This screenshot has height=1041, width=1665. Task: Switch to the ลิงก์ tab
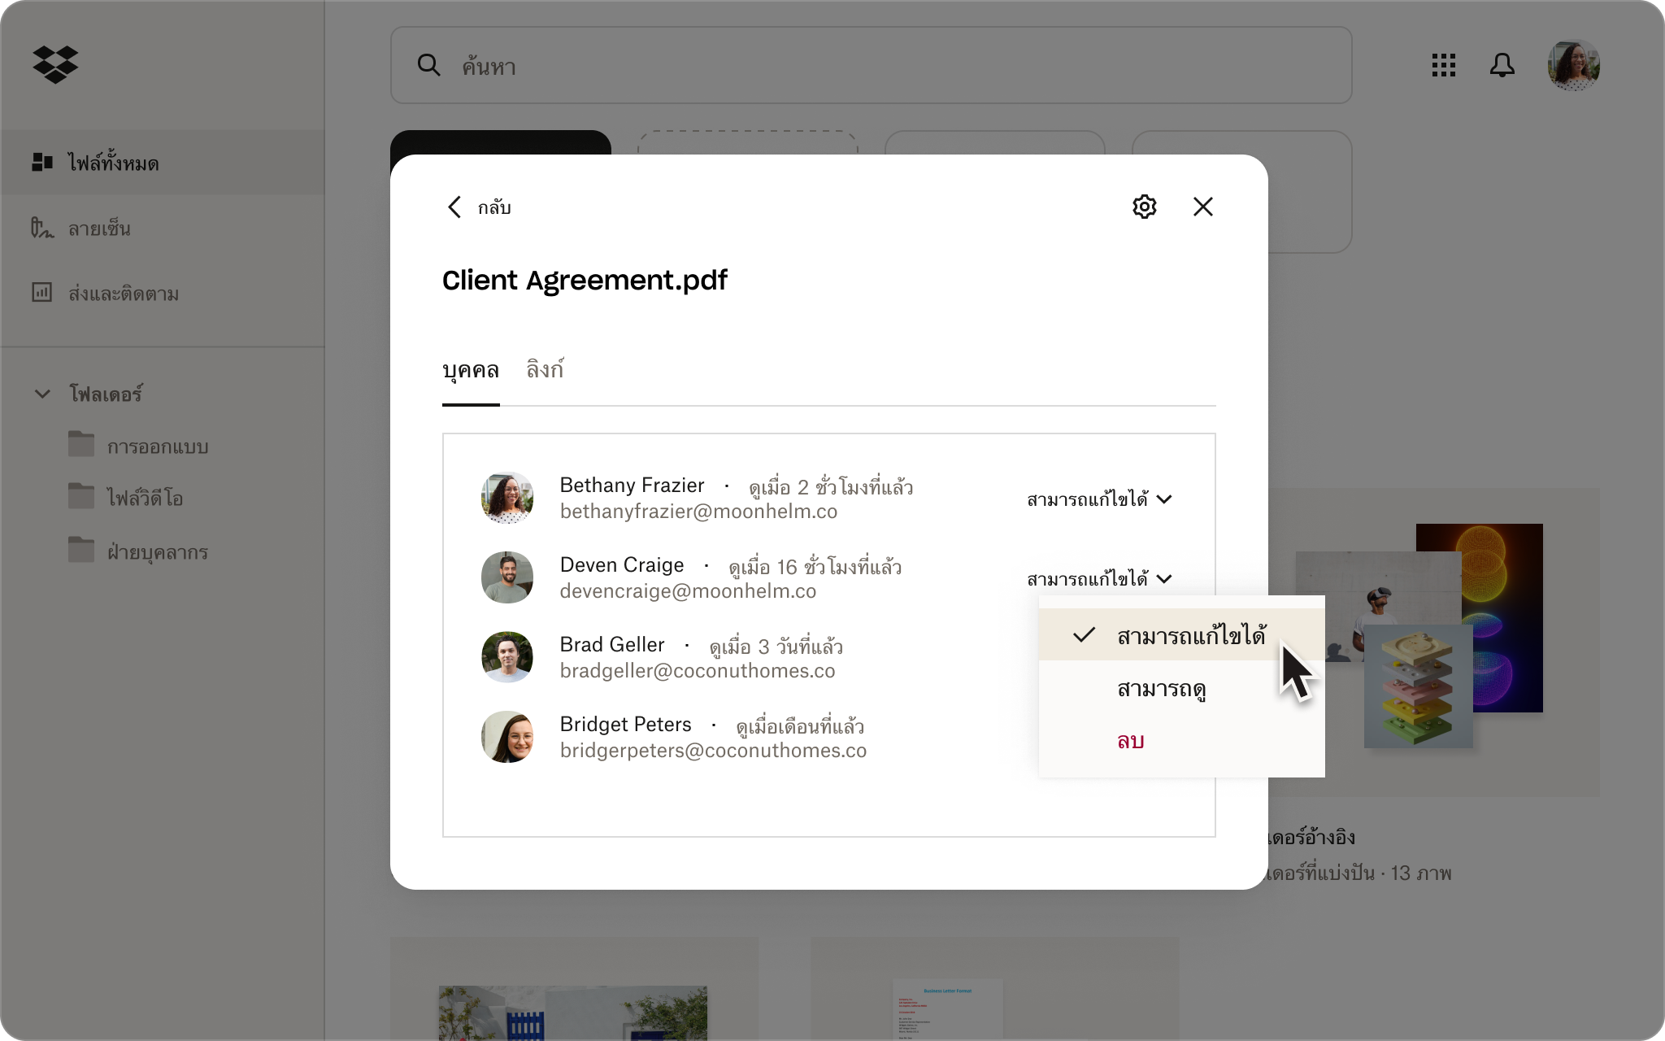[545, 370]
